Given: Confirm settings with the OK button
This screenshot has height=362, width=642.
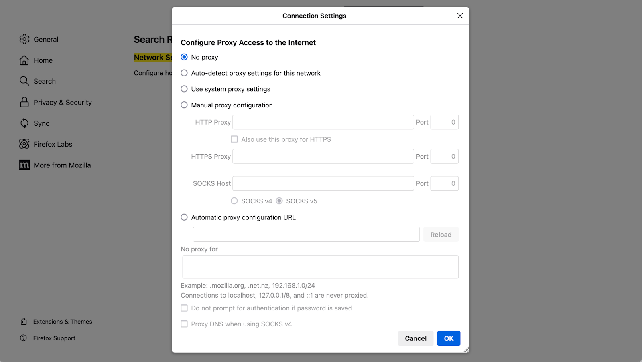Looking at the screenshot, I should click(449, 338).
